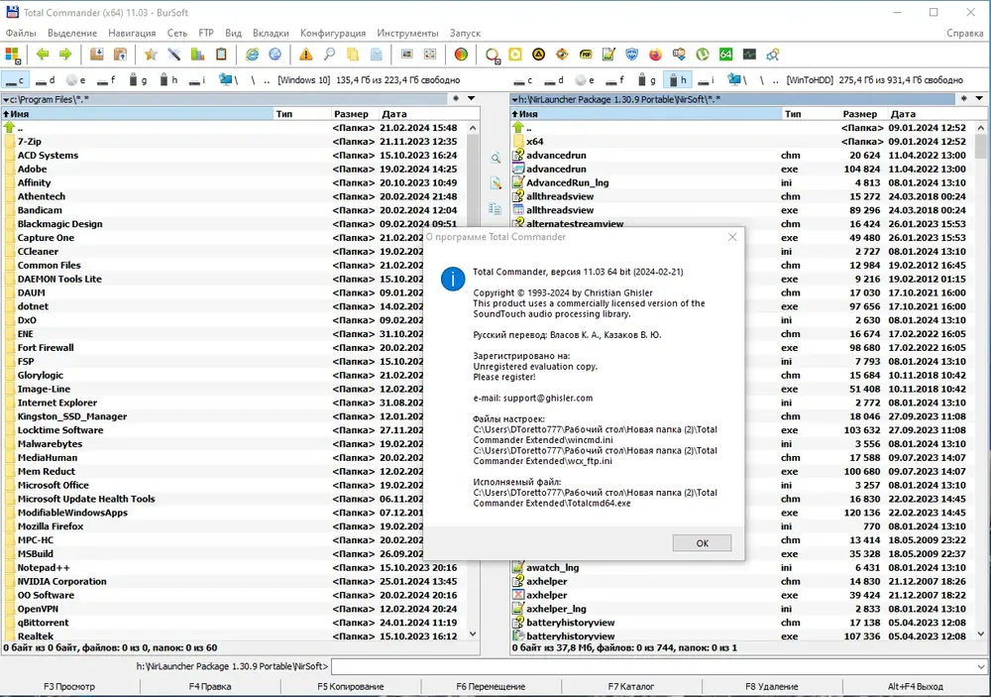
Task: Click the blue globe toolbar icon
Action: pyautogui.click(x=275, y=55)
